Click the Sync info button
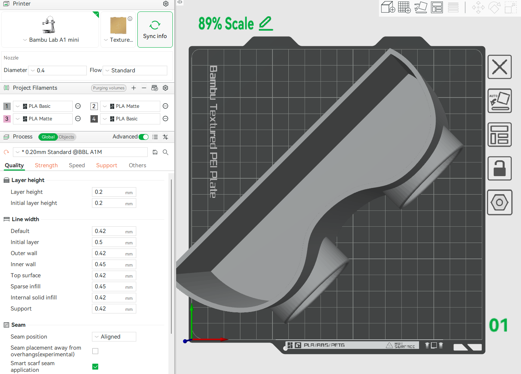Screen dimensions: 521x374 (155, 30)
